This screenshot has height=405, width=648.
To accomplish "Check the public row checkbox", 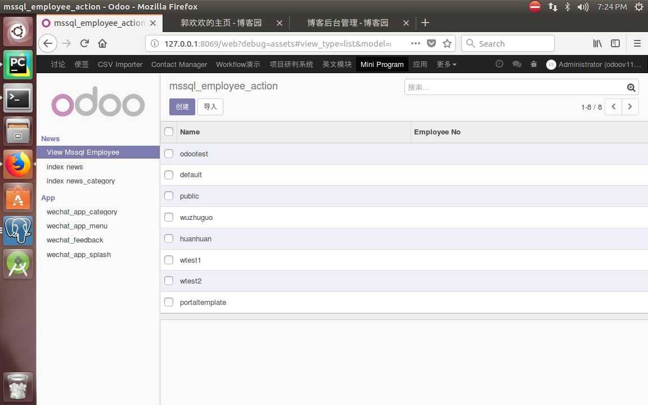I will pos(169,196).
